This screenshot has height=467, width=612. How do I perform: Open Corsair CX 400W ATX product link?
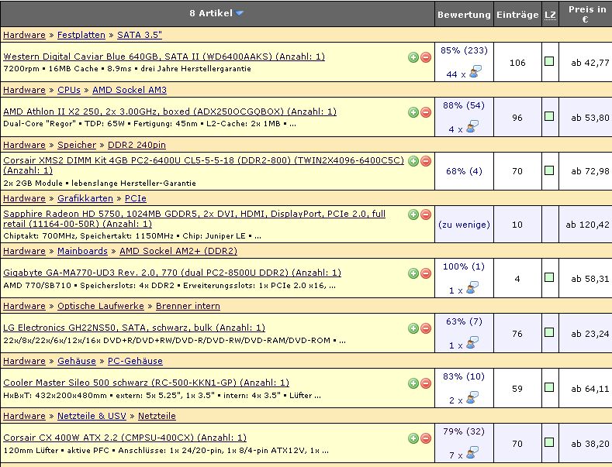pos(125,438)
